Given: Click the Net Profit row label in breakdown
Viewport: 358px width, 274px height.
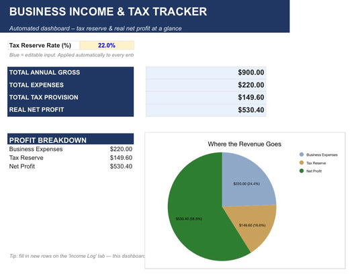Looking at the screenshot, I should tap(22, 167).
